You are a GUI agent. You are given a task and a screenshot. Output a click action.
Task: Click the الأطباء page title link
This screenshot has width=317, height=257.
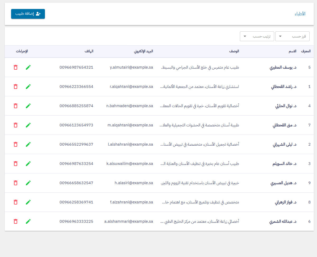point(300,14)
